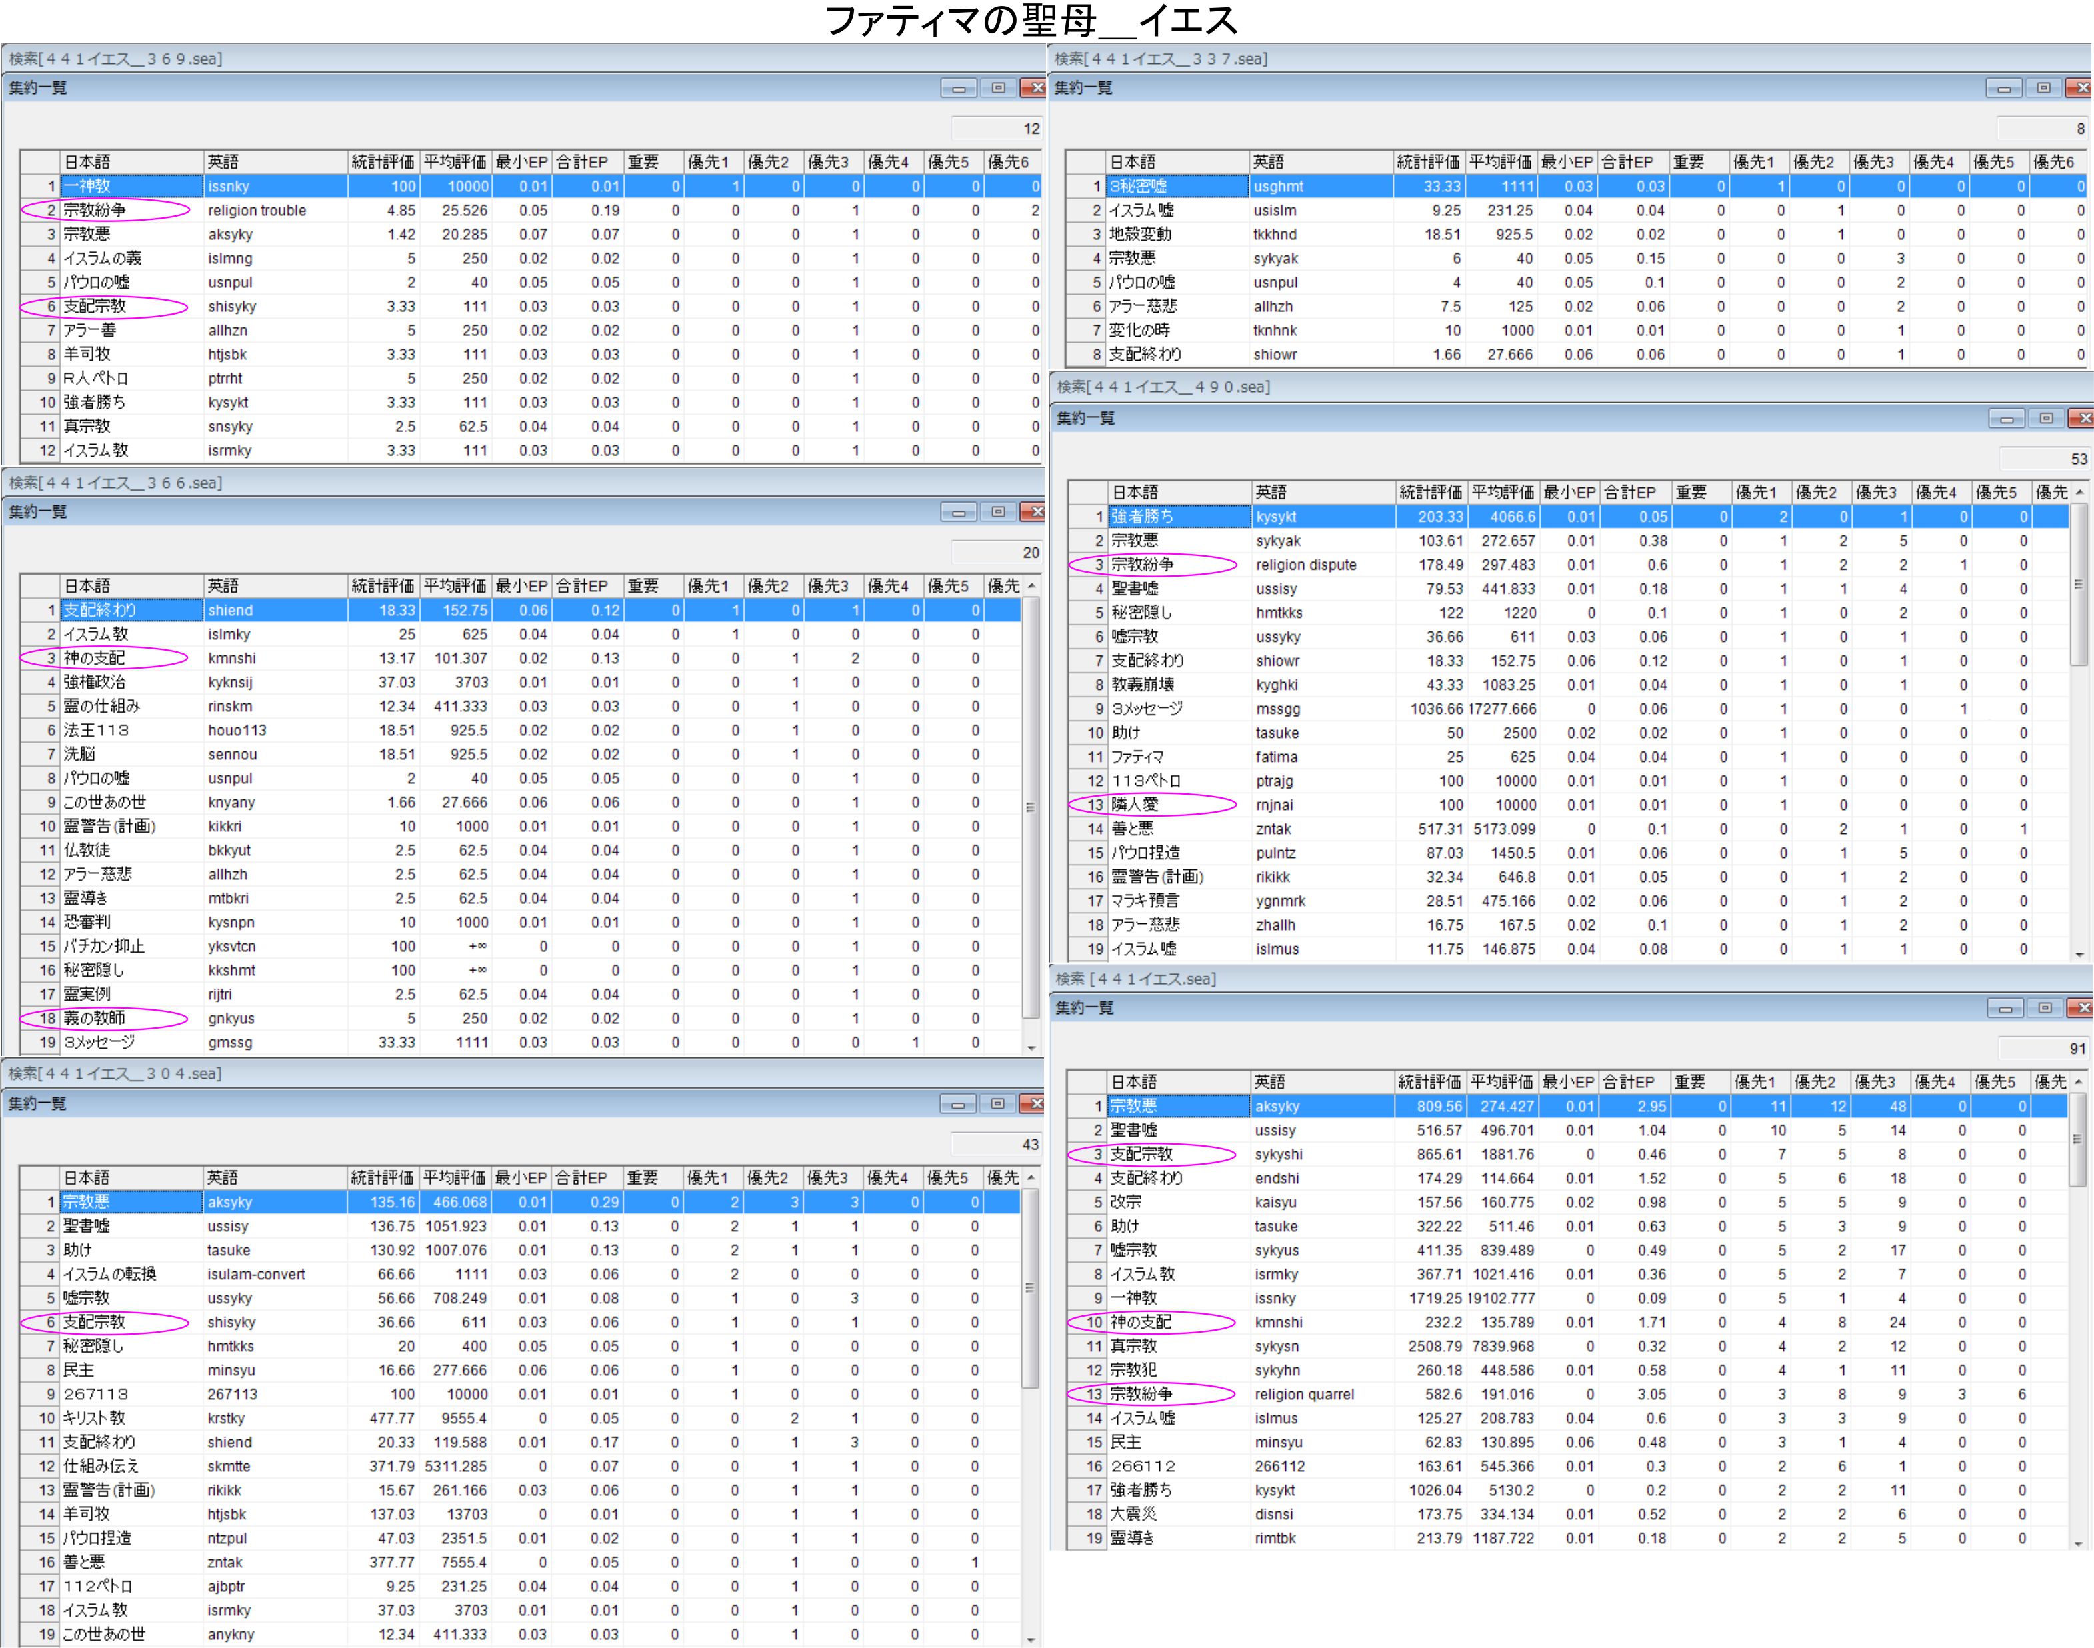
Task: Select 神の支配 row in 366 window
Action: 521,658
